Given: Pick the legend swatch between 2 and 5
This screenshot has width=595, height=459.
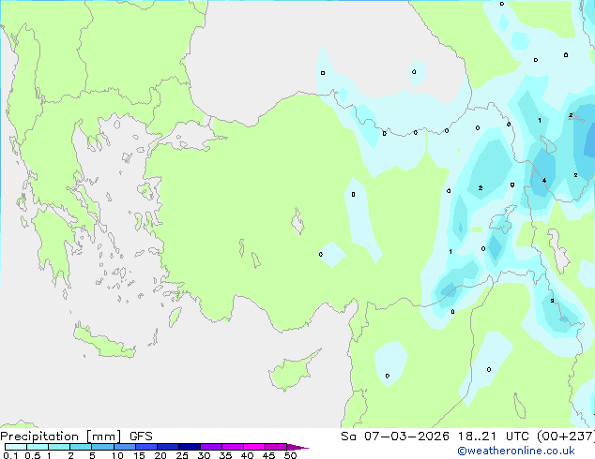Looking at the screenshot, I should [x=81, y=447].
